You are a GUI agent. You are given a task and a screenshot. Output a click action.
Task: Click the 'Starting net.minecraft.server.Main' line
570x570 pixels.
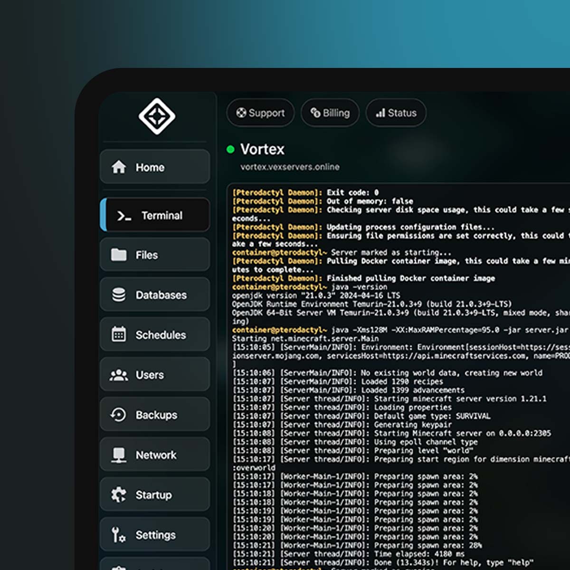305,339
